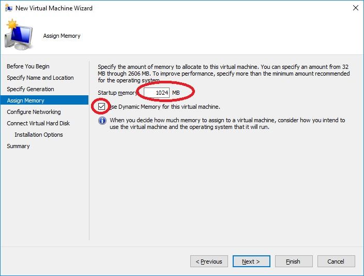Click the Assign Memory header title
The image size is (364, 276).
[62, 36]
